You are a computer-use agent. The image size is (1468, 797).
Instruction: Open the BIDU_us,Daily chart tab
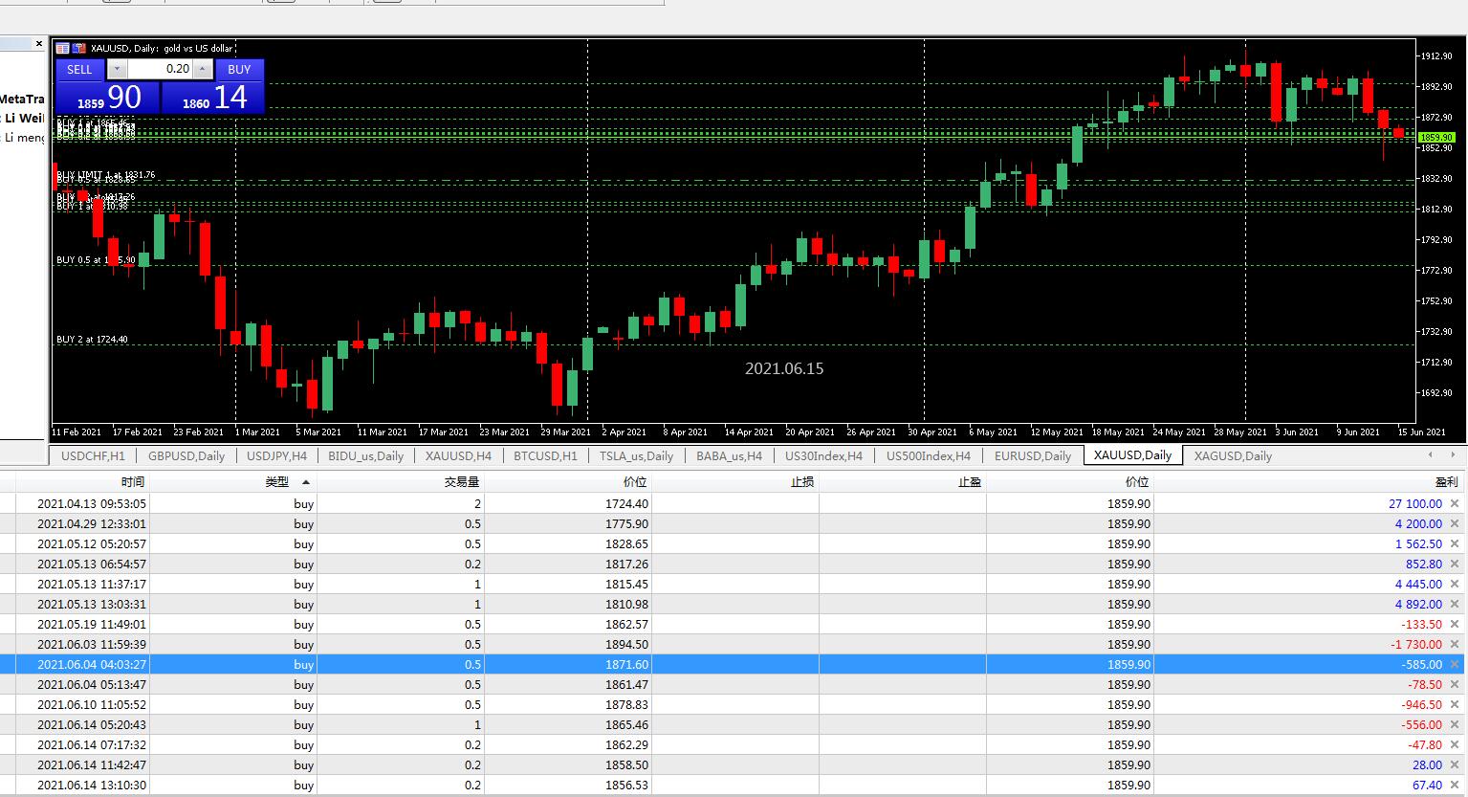click(x=366, y=455)
